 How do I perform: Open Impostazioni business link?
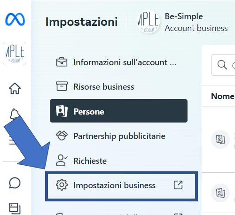tap(121, 185)
